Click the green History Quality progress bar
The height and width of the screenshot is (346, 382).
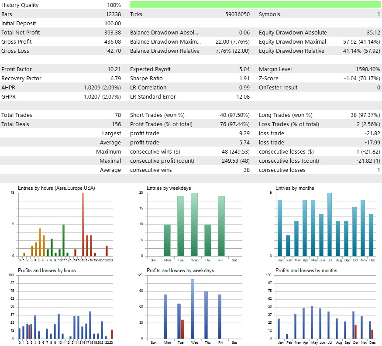coord(255,5)
